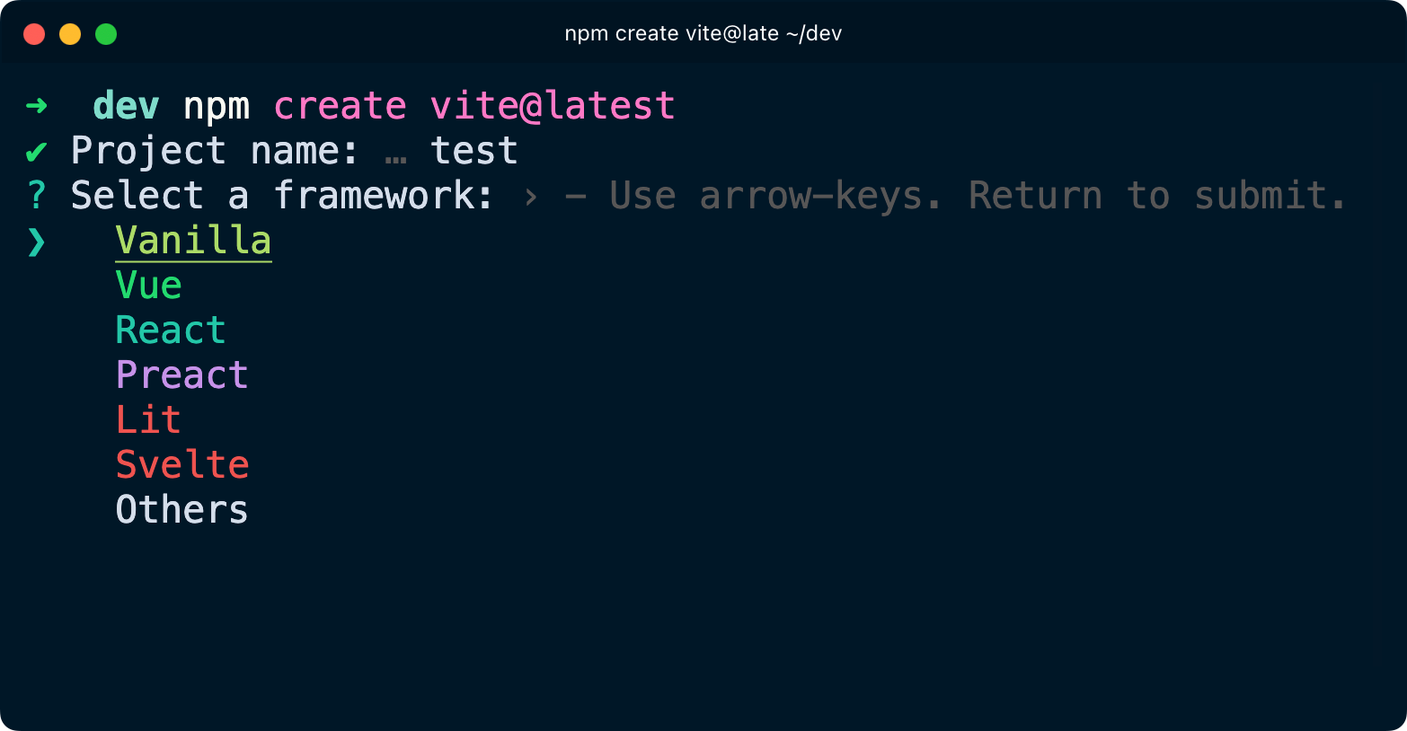Click the green checkmark beside Project name
Image resolution: width=1407 pixels, height=731 pixels.
click(x=36, y=152)
